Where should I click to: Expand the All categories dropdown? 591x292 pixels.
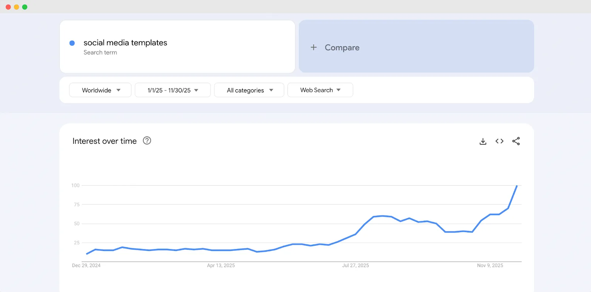point(249,90)
